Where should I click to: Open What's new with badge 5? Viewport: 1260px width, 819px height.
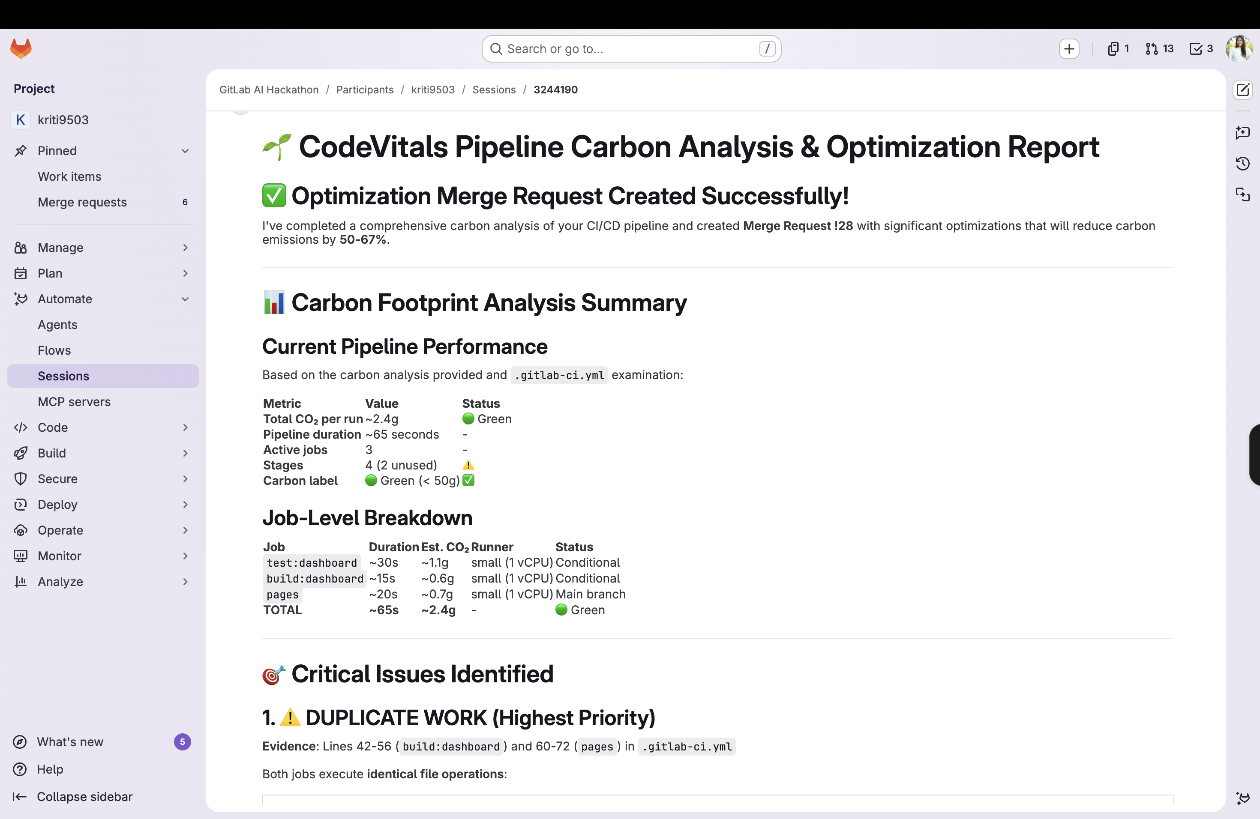70,741
